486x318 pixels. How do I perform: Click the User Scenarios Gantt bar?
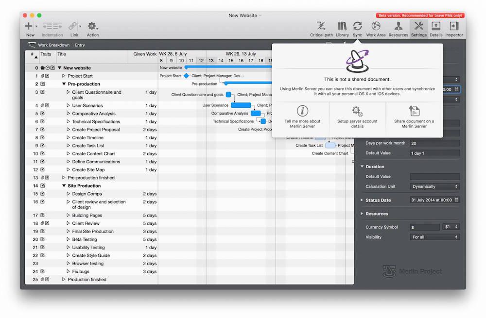241,105
